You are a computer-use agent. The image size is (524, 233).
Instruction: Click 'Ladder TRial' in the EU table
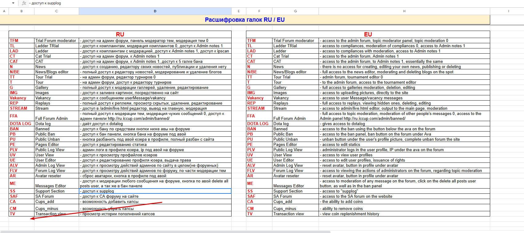coord(285,46)
